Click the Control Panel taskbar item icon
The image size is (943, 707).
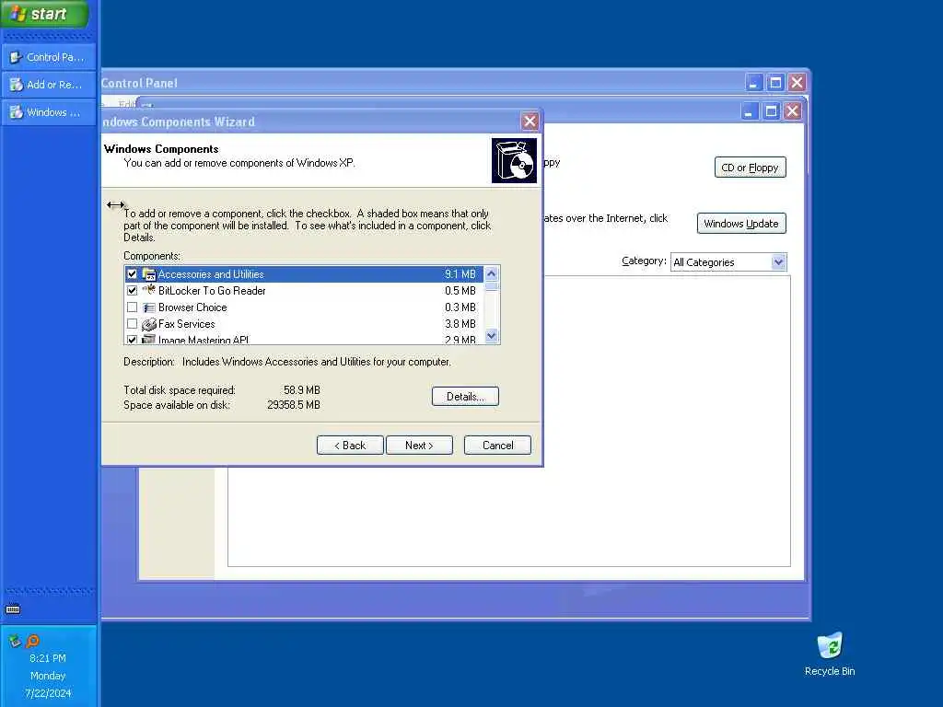click(17, 57)
